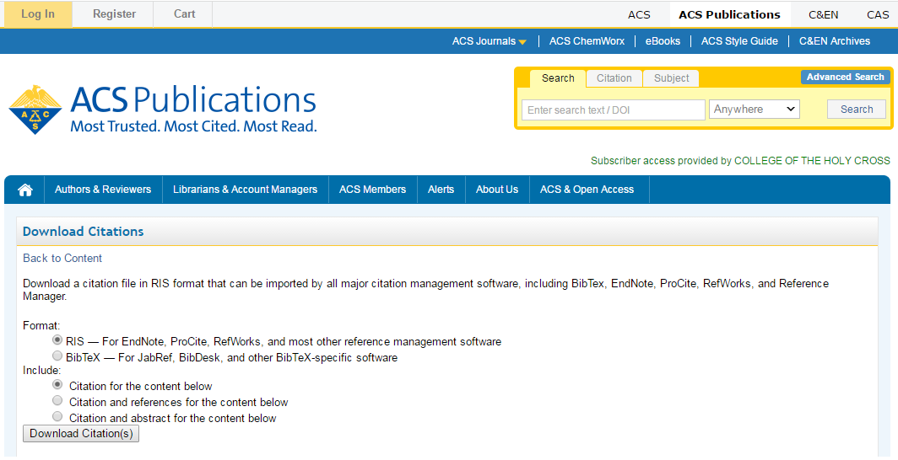Open the ACS Journals dropdown arrow
898x460 pixels.
pos(522,42)
